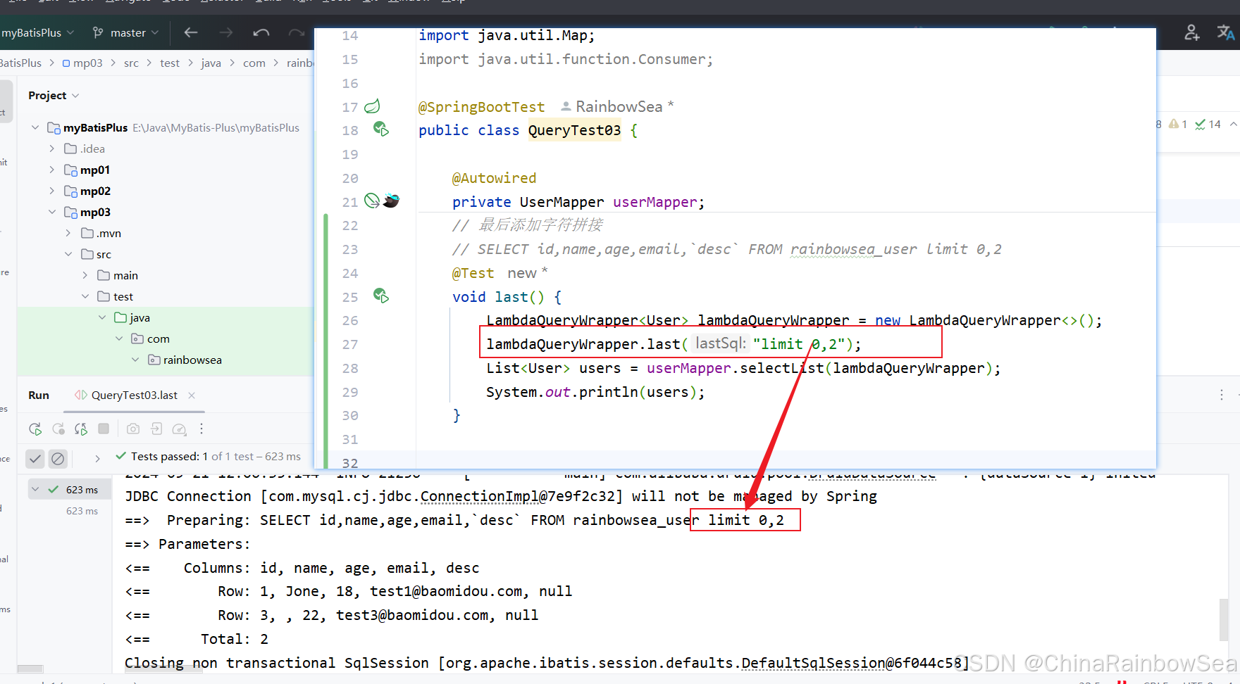1240x684 pixels.
Task: Expand the mp01 module
Action: tap(52, 170)
